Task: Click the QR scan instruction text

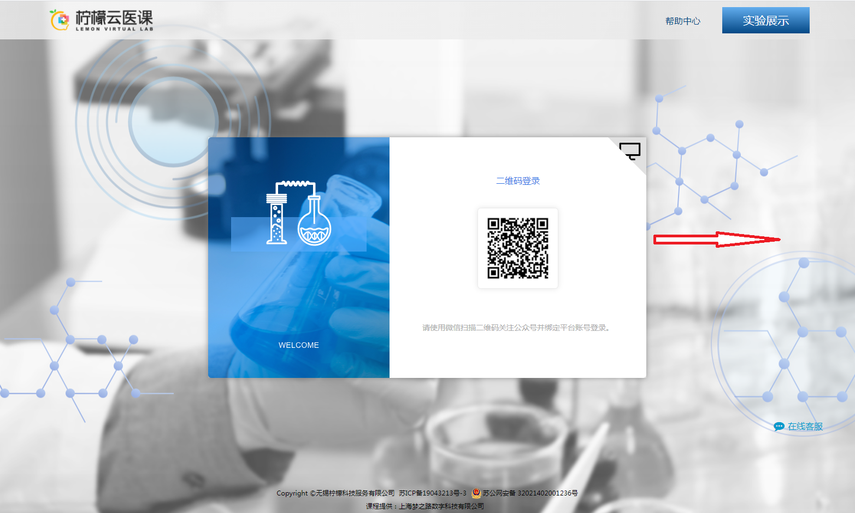Action: 517,328
